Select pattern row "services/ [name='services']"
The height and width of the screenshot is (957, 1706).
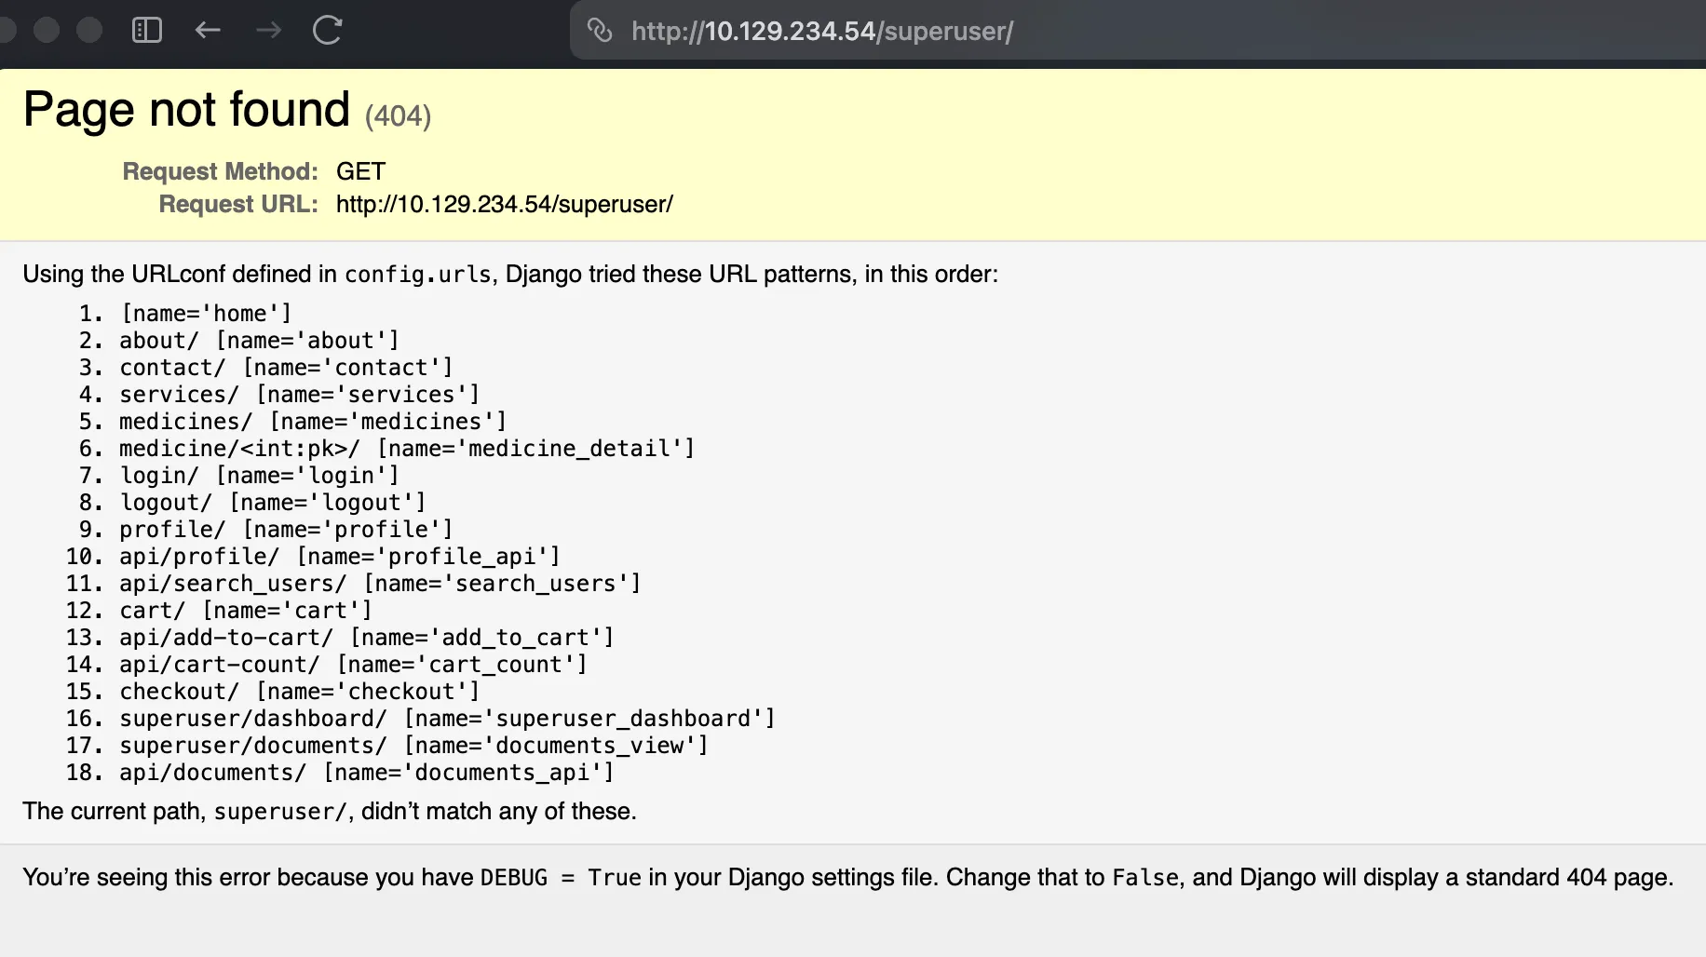tap(299, 395)
